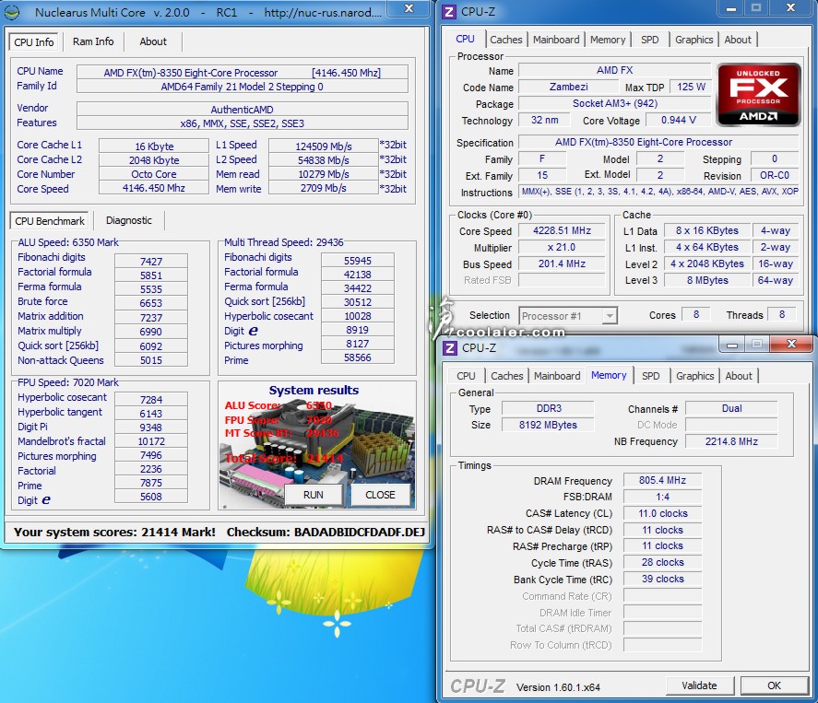
Task: Click the Technology value "32 nm"
Action: click(545, 121)
